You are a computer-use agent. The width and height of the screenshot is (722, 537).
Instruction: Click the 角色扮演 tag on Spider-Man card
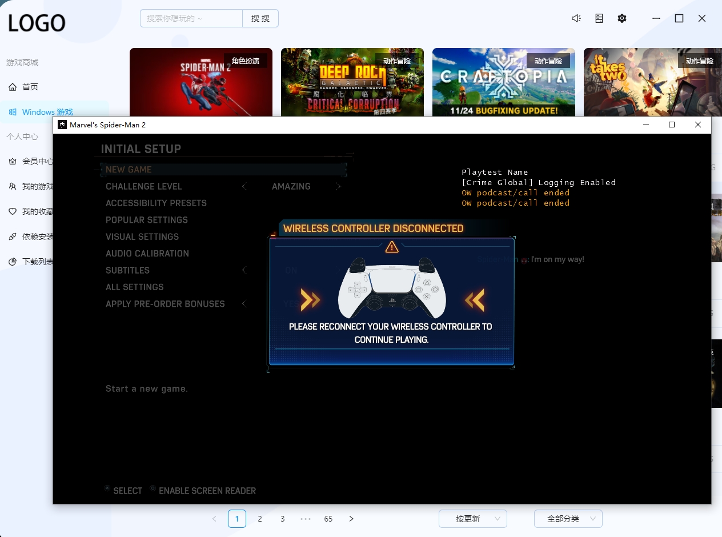(246, 61)
